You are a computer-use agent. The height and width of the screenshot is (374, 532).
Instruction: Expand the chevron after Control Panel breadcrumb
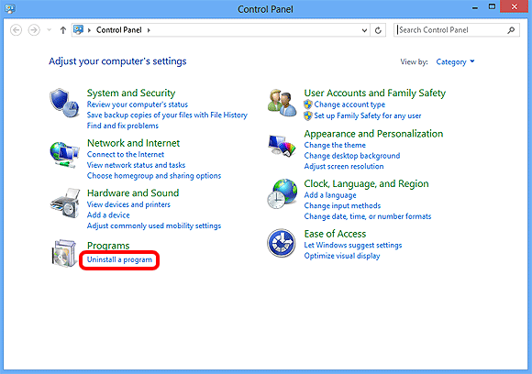pyautogui.click(x=149, y=30)
